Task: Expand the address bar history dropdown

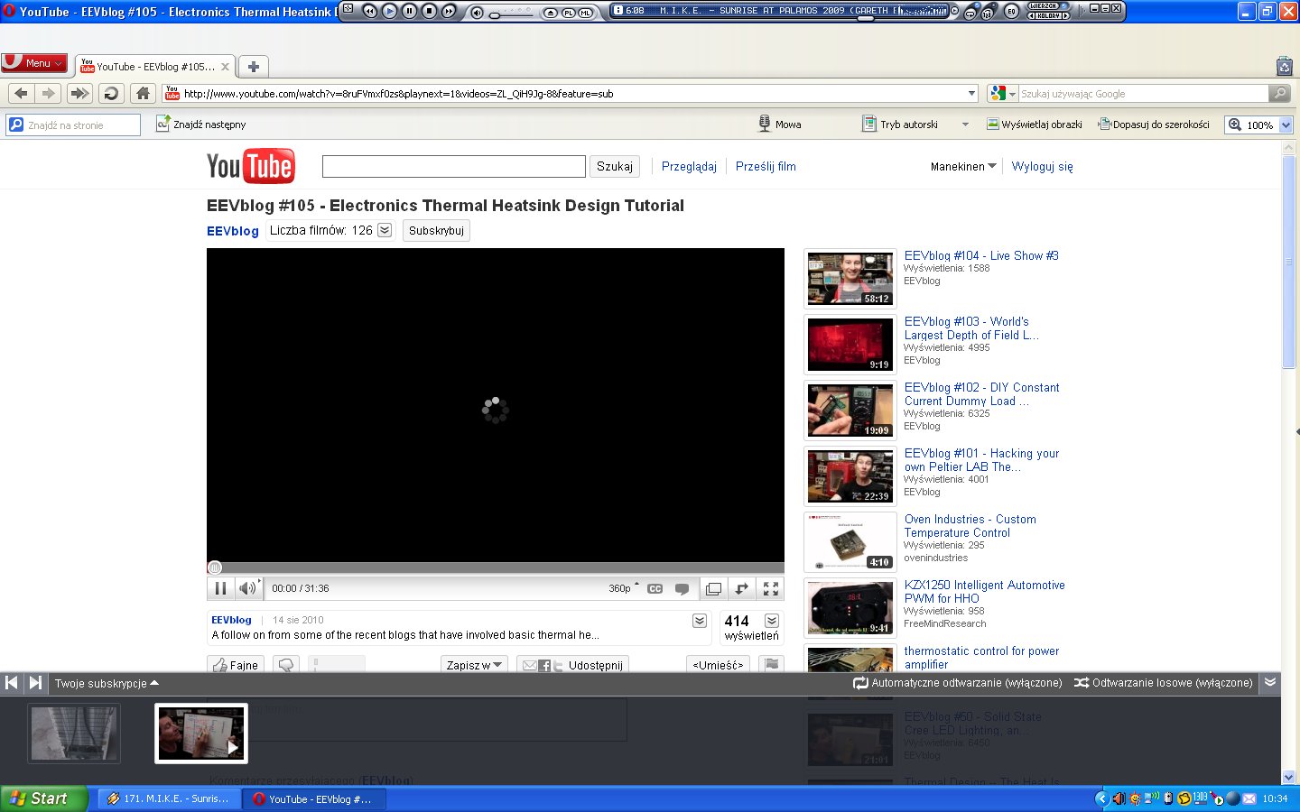Action: (972, 94)
